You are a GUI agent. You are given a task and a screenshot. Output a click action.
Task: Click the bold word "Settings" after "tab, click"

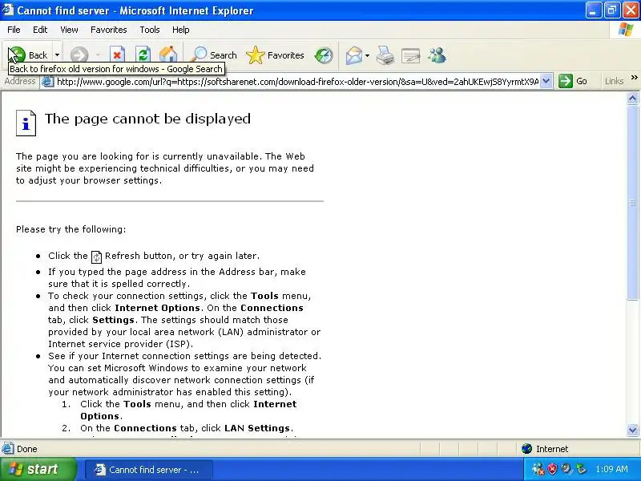click(113, 320)
